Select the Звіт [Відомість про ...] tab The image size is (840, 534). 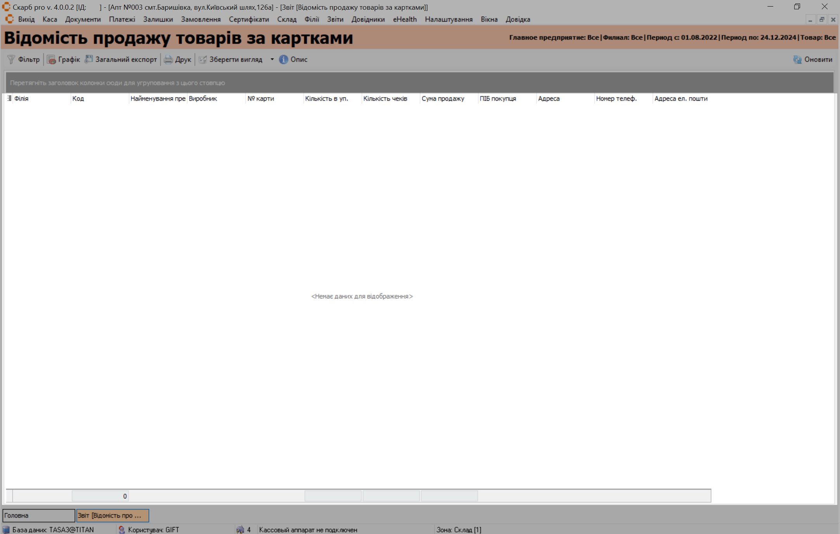[113, 515]
